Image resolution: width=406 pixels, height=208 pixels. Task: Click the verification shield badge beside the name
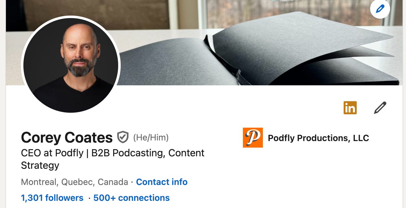pos(123,137)
